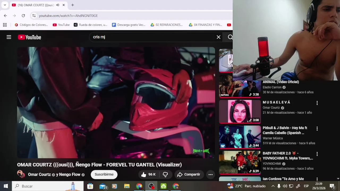Screen dimensions: 340x191
Task: Open the notifications action center
Action: [x=332, y=186]
